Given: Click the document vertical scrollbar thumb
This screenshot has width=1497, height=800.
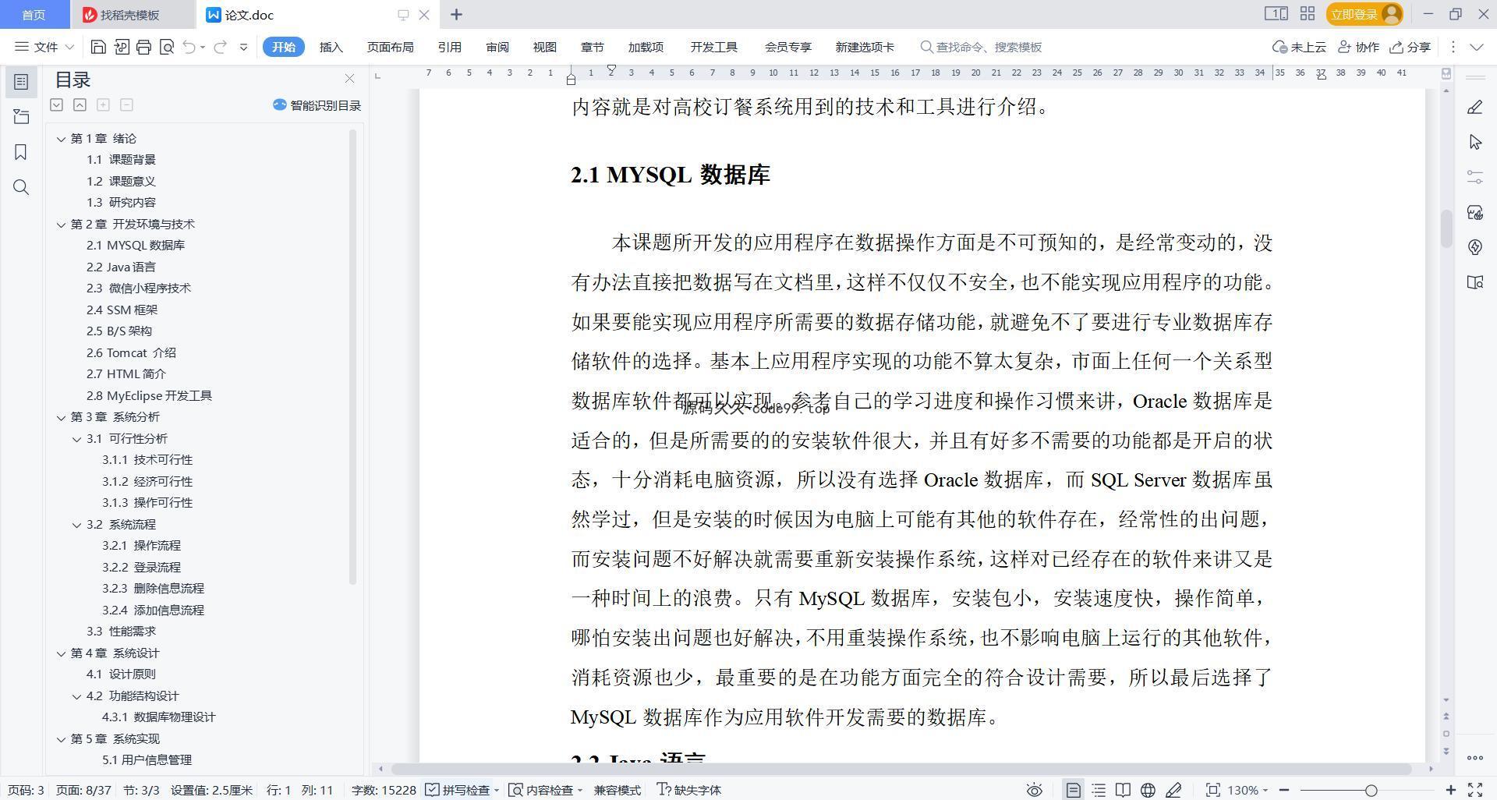Looking at the screenshot, I should (x=1446, y=228).
